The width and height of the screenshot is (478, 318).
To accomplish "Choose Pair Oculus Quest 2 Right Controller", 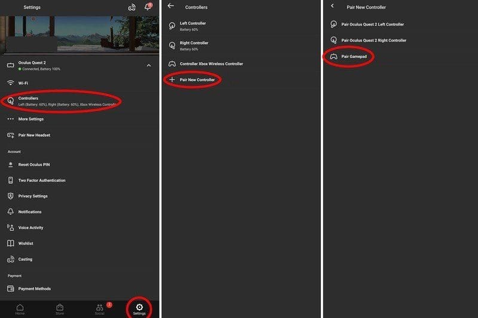I will (x=400, y=40).
